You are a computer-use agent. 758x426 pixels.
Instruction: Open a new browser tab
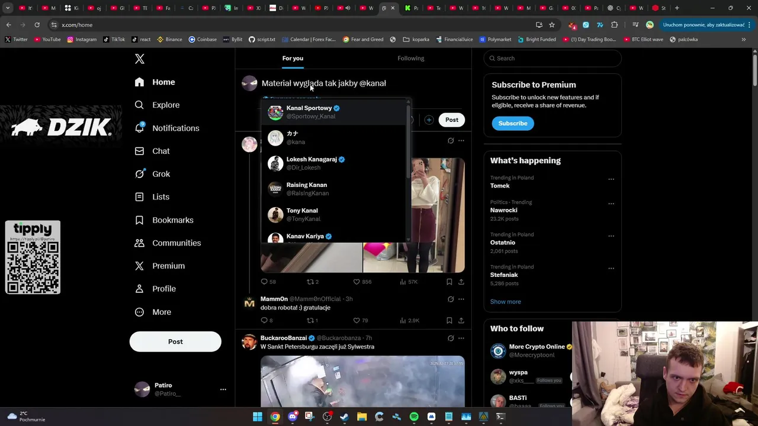pyautogui.click(x=677, y=8)
